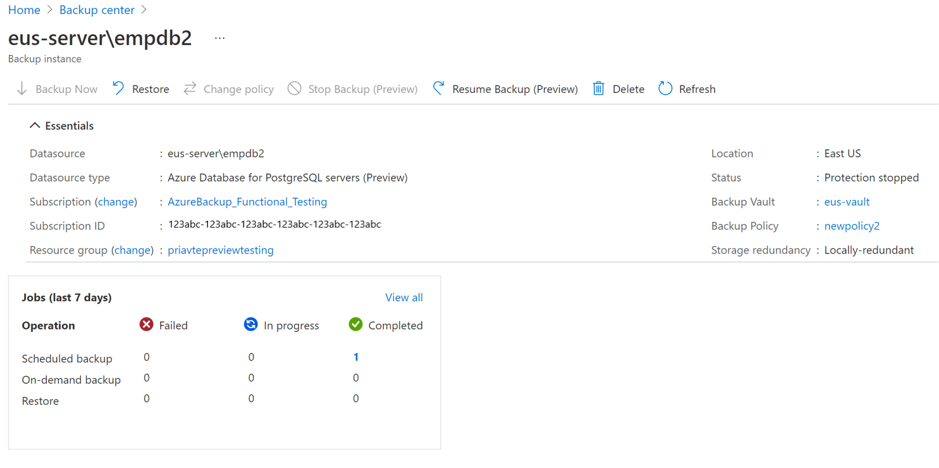
Task: Click the red Failed status icon
Action: (x=146, y=324)
